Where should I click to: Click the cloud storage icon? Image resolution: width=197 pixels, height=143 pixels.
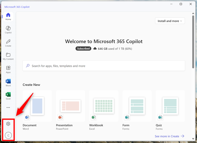pos(95,49)
